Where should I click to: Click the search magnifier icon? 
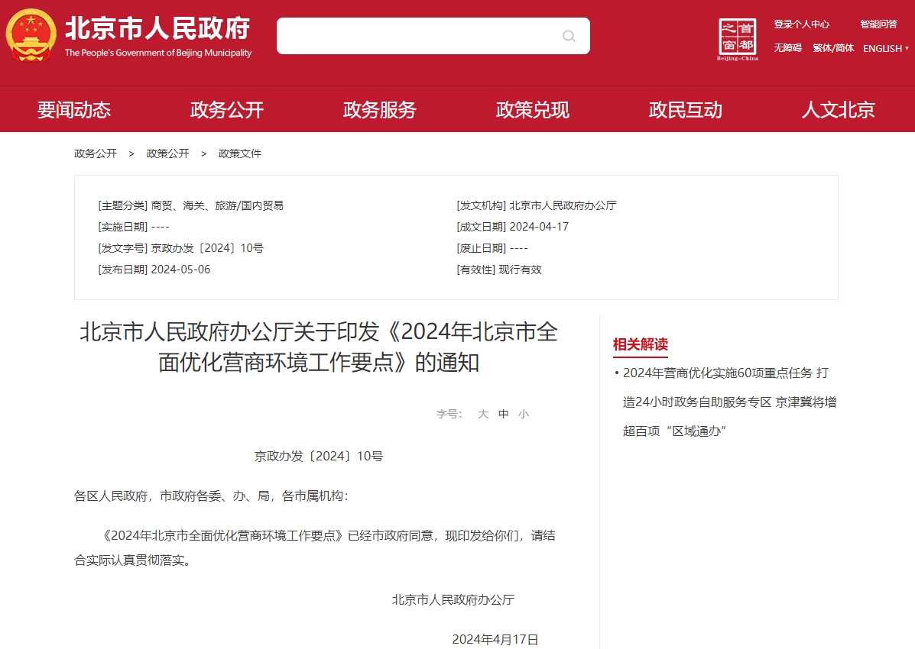(569, 35)
